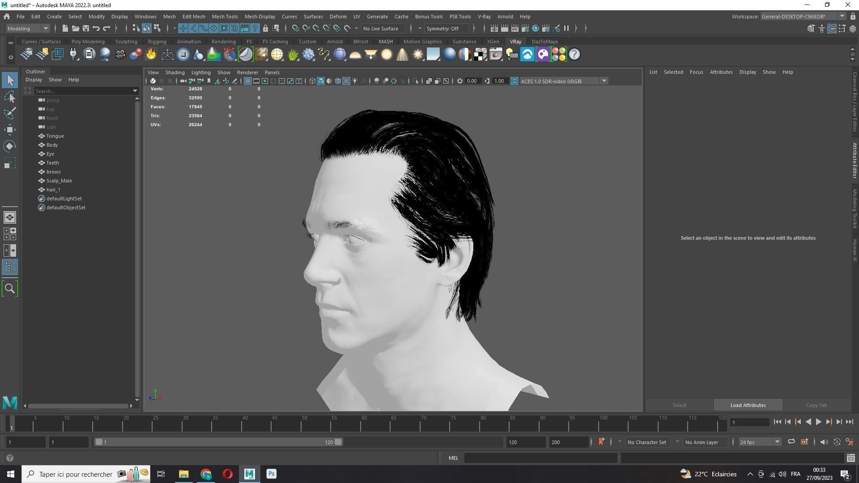Screen dimensions: 859x483
Task: Click the V-Ray help question mark shelf icon
Action: pyautogui.click(x=574, y=55)
